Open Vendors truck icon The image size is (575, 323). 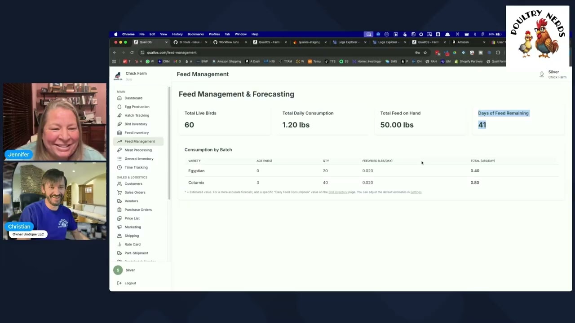pyautogui.click(x=119, y=201)
